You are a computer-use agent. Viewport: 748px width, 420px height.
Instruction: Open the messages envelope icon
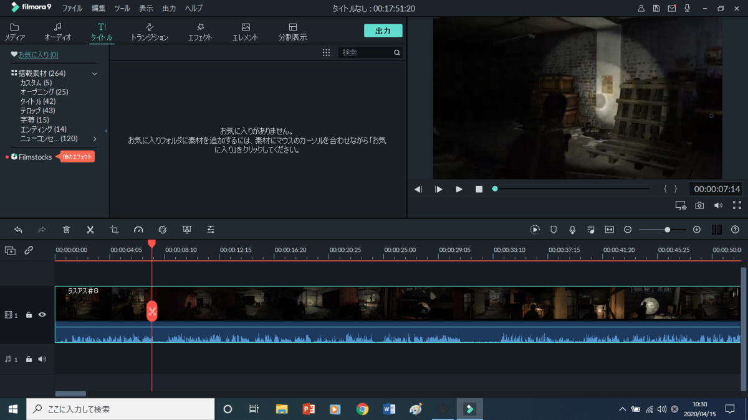click(672, 9)
